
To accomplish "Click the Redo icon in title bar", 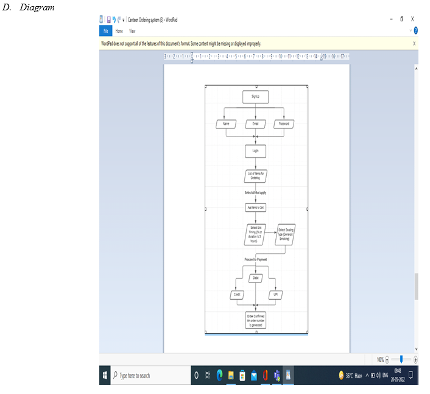I will point(119,19).
